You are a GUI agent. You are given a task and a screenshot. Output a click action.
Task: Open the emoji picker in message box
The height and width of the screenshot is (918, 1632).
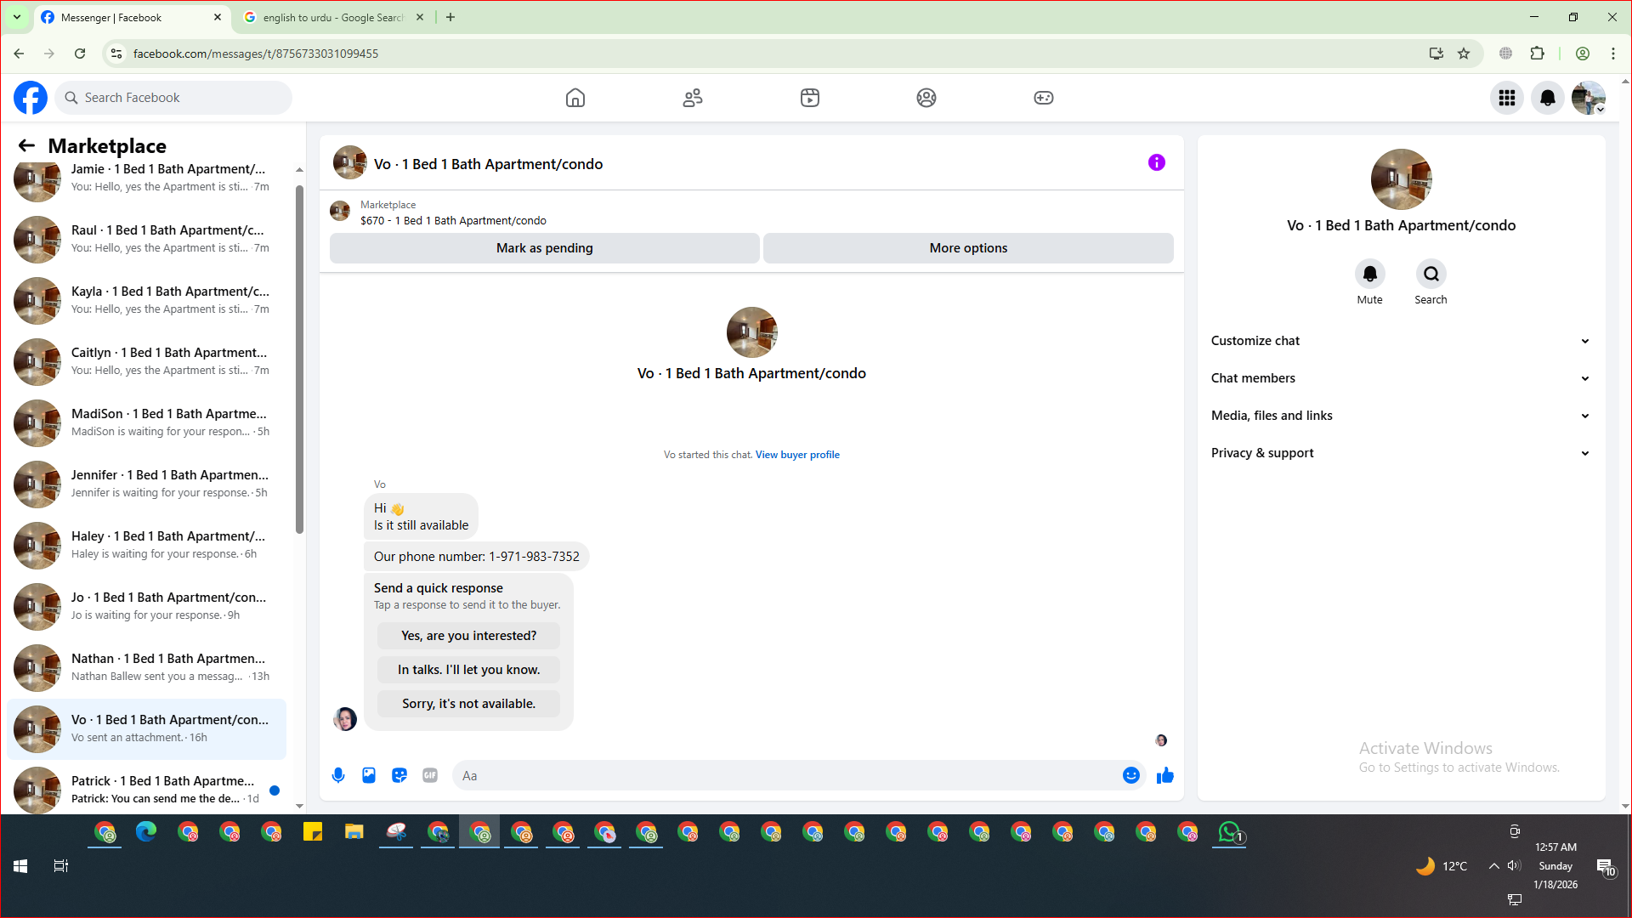click(1130, 775)
